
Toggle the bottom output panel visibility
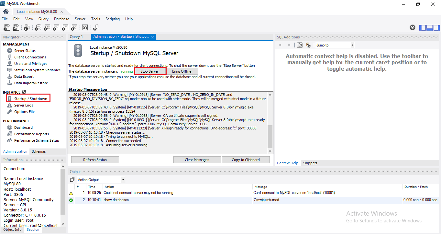pos(430,27)
